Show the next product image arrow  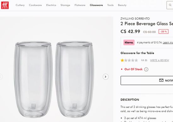(106, 77)
